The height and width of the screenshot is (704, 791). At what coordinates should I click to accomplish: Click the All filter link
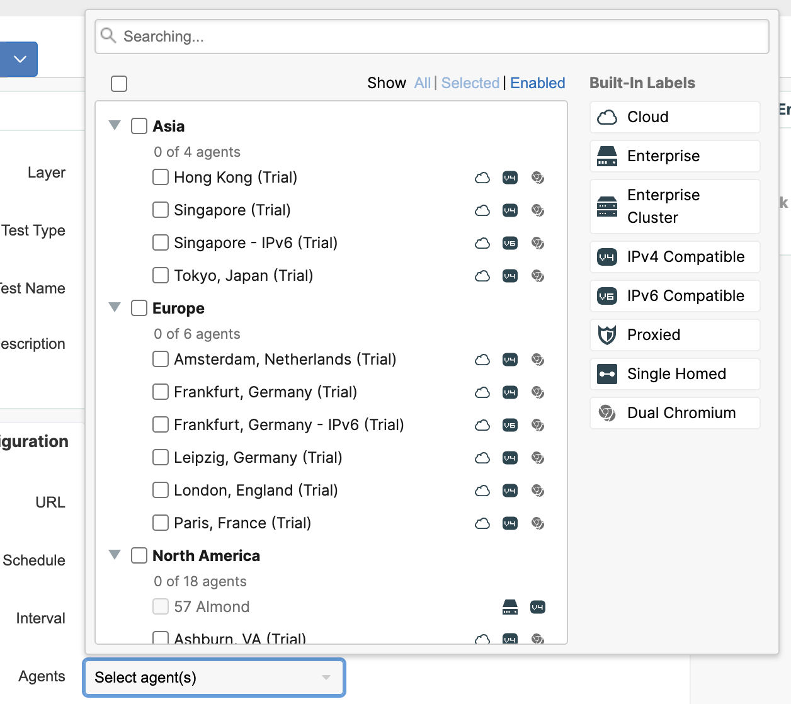tap(422, 83)
